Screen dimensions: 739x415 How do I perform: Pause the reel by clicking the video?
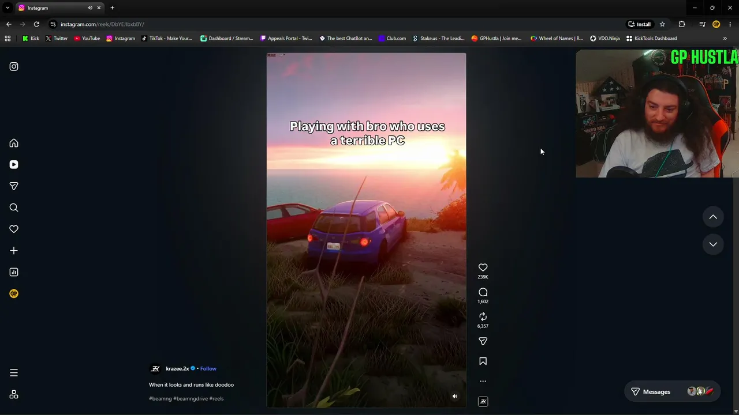pos(366,231)
